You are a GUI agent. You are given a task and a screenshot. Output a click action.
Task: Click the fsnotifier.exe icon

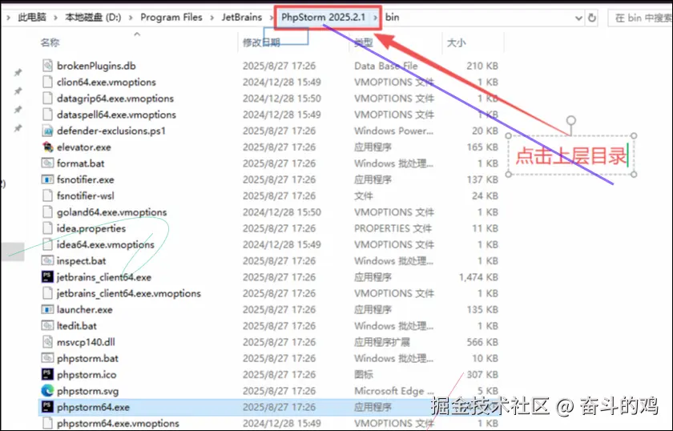(47, 179)
